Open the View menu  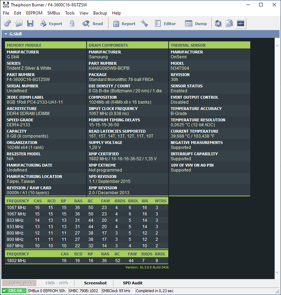coord(84,13)
